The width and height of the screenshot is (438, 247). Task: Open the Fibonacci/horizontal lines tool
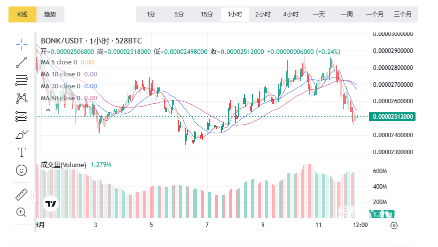point(21,80)
